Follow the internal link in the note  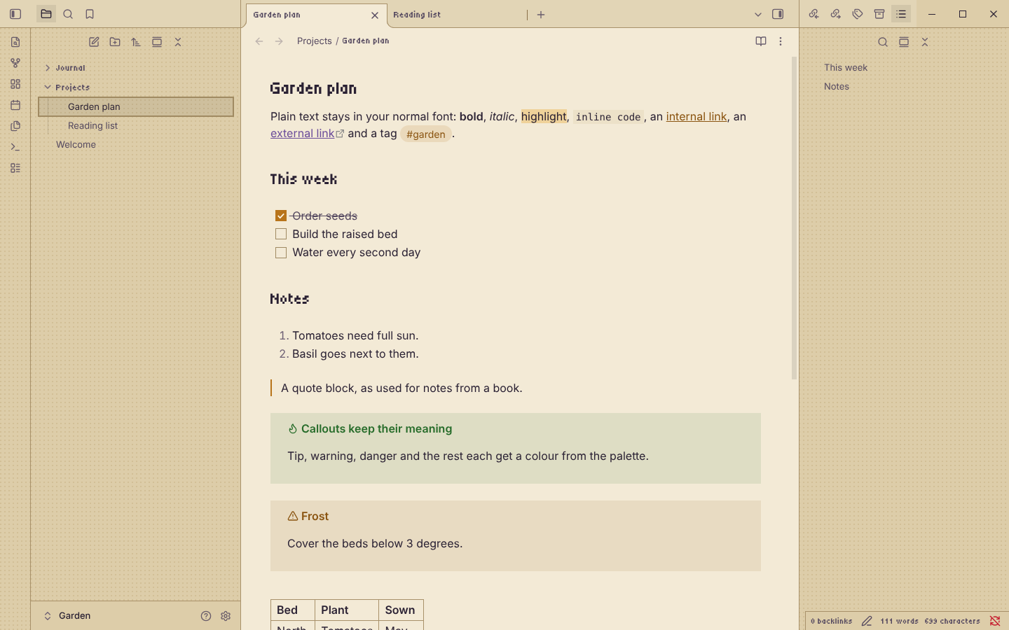click(696, 116)
